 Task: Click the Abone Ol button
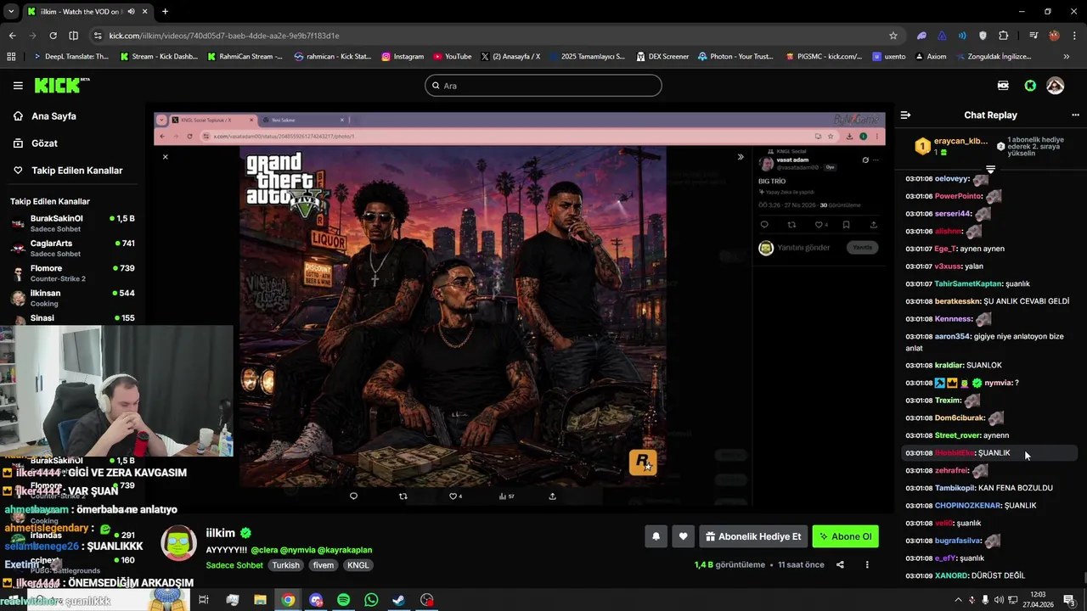click(845, 536)
